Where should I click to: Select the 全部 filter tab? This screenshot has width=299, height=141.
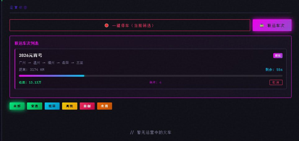tap(17, 106)
